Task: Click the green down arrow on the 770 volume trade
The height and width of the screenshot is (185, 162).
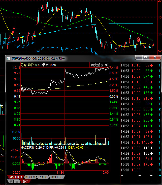Action: click(151, 87)
